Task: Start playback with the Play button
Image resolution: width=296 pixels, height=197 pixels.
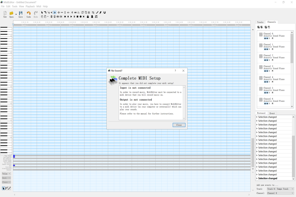Action: click(71, 16)
